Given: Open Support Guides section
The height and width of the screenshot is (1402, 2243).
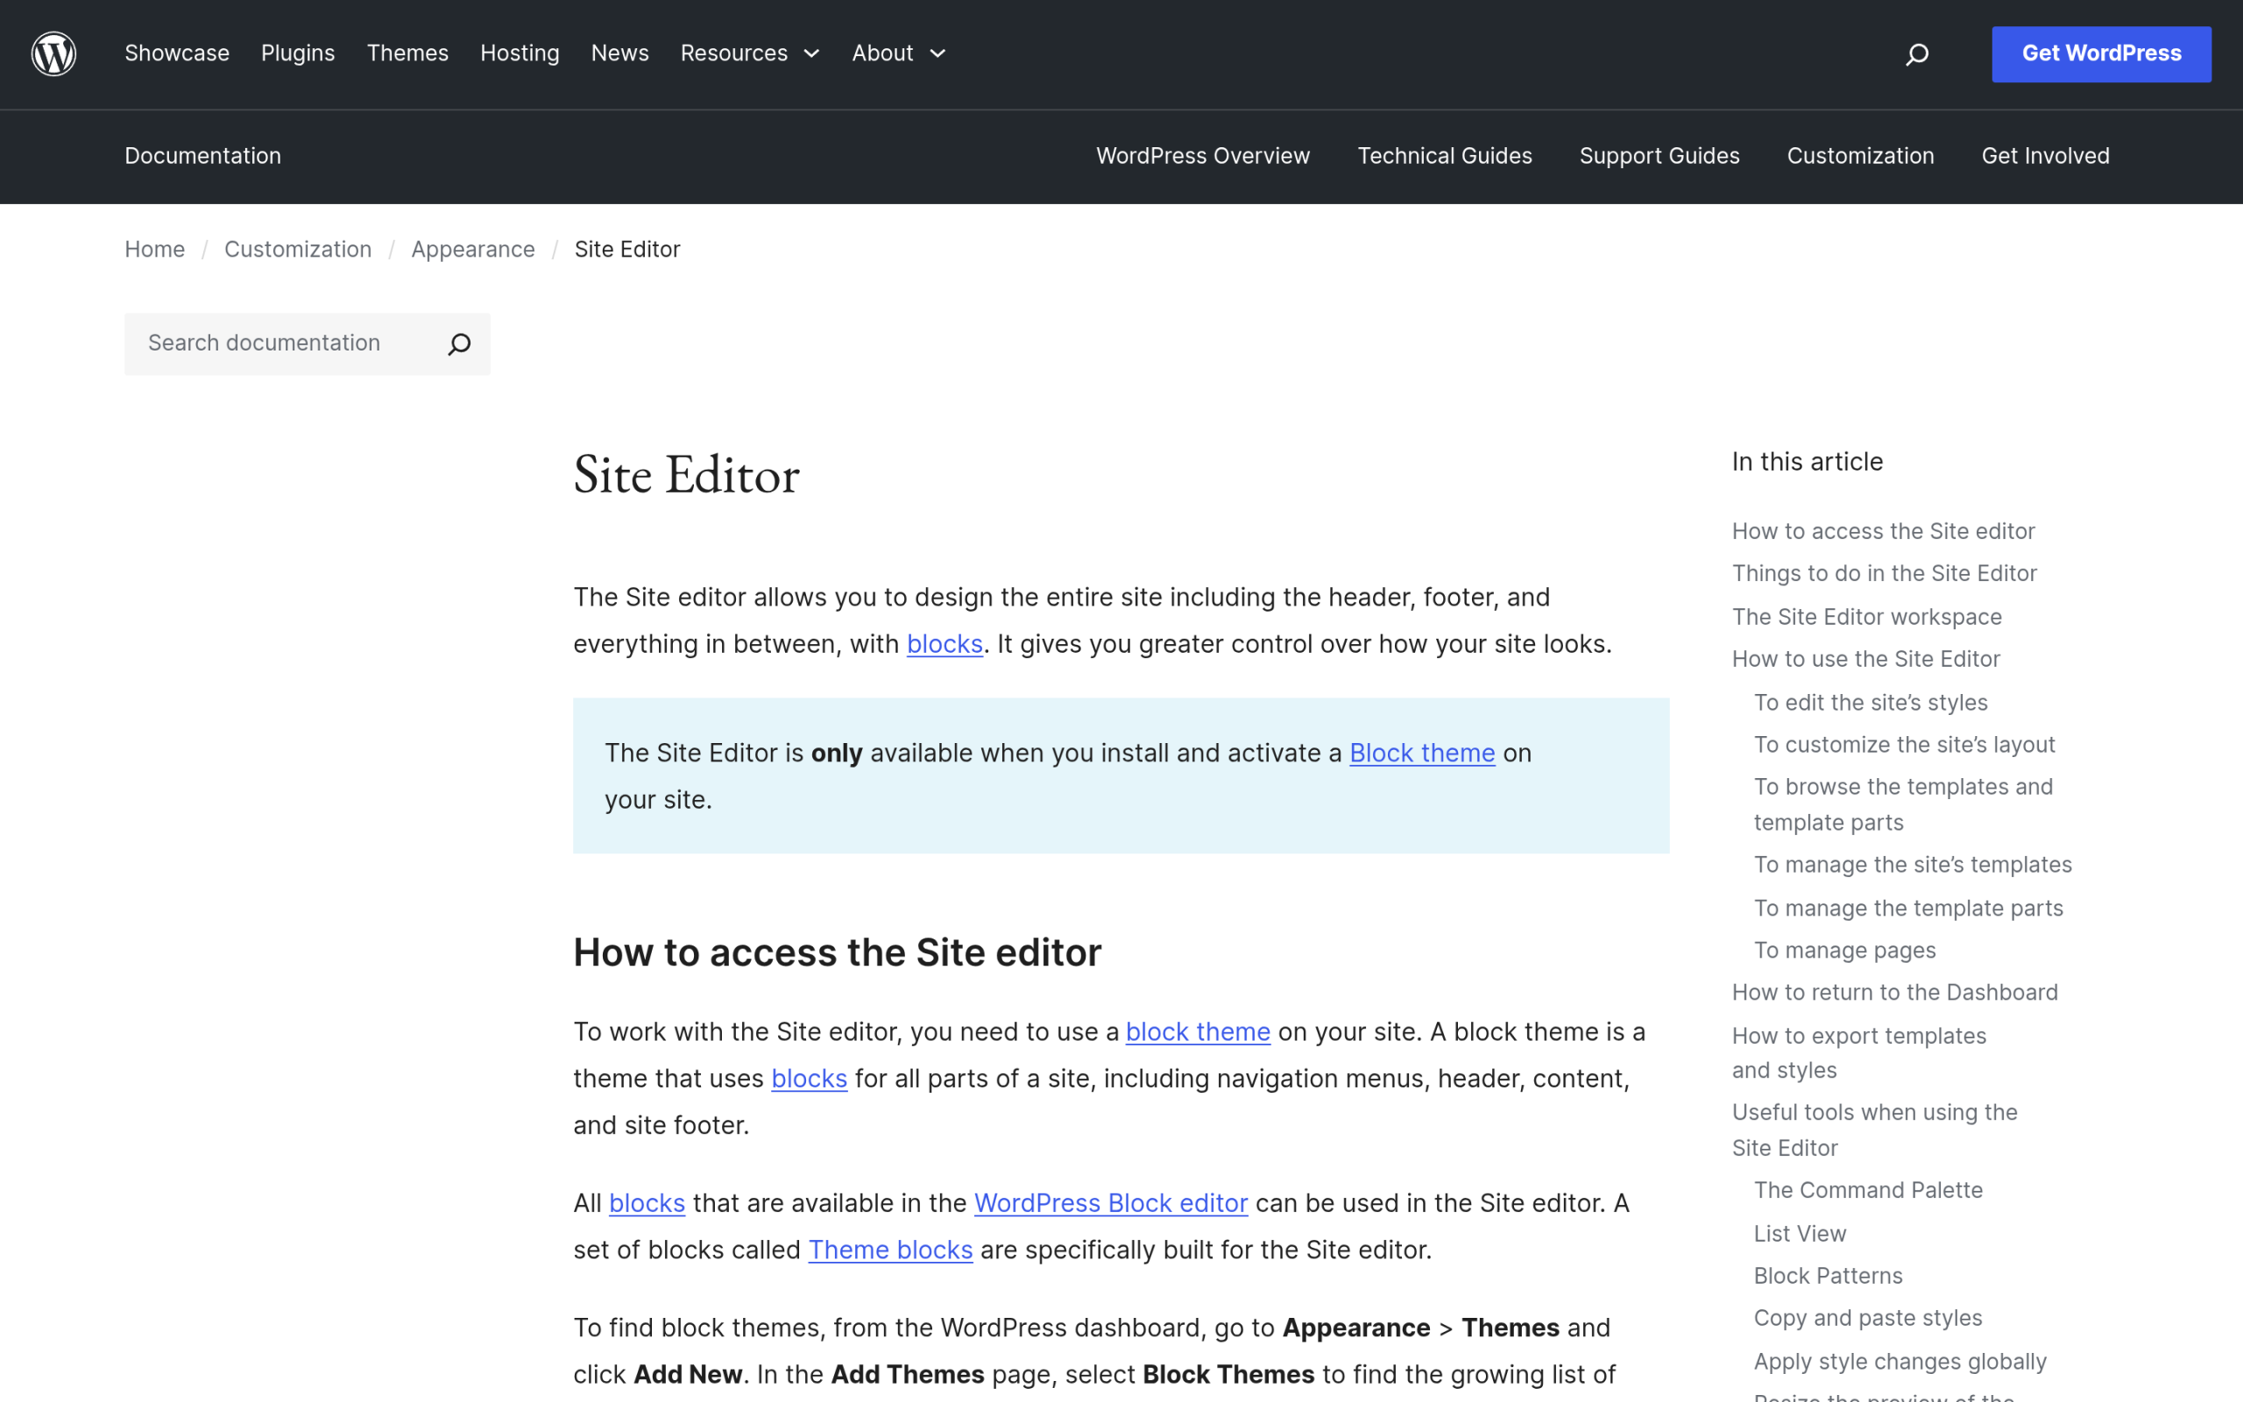Looking at the screenshot, I should click(1659, 156).
